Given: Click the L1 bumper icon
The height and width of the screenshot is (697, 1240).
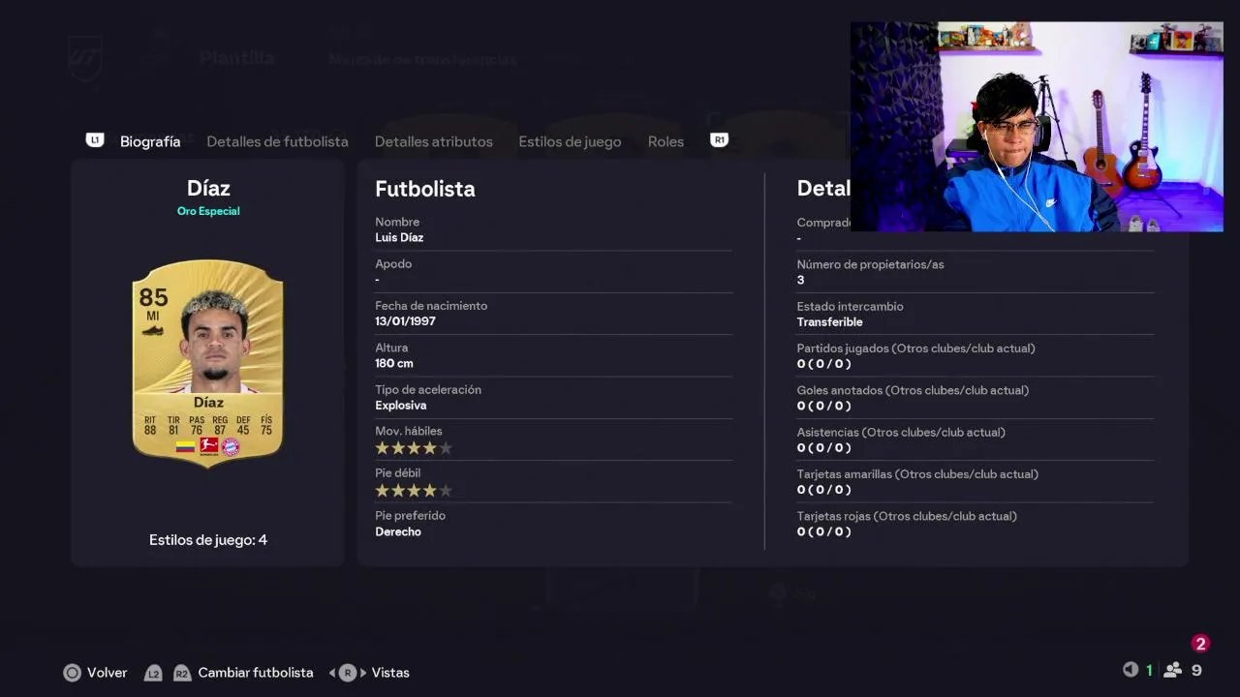Looking at the screenshot, I should tap(94, 140).
